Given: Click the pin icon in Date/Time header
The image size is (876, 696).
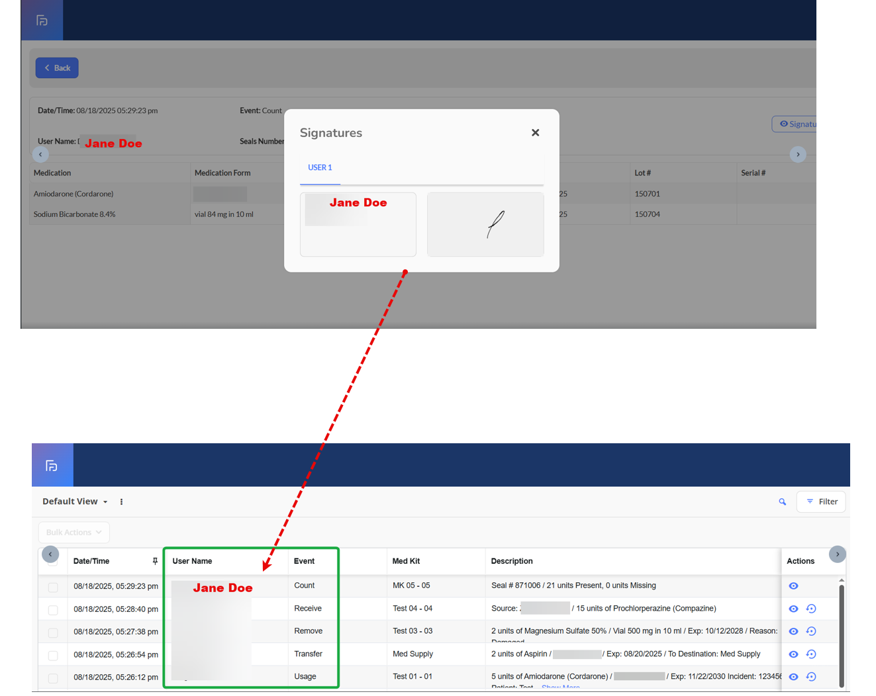Looking at the screenshot, I should (x=155, y=561).
